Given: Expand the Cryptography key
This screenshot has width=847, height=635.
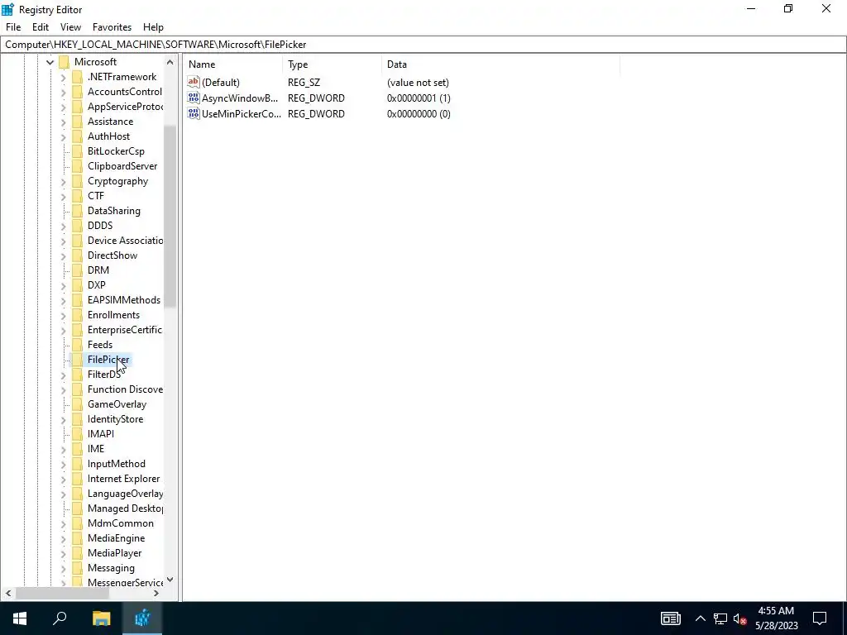Looking at the screenshot, I should point(63,181).
